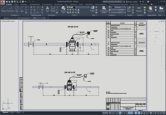
Task: Select the Полилиния polyline tool
Action: pos(10,9)
